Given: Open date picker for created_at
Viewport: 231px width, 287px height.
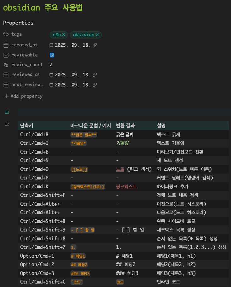Looking at the screenshot, I should coord(51,45).
